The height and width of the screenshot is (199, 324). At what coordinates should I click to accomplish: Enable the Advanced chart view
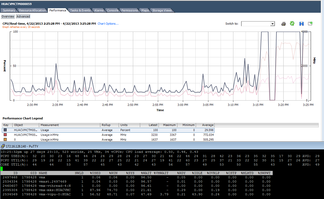[x=23, y=16]
